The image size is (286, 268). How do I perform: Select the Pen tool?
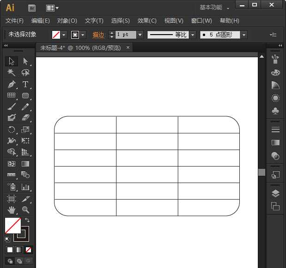click(x=12, y=84)
